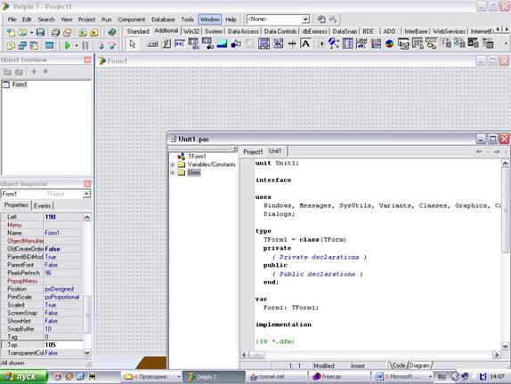Image resolution: width=511 pixels, height=384 pixels.
Task: Click the Step Over debug icon
Action: point(112,45)
